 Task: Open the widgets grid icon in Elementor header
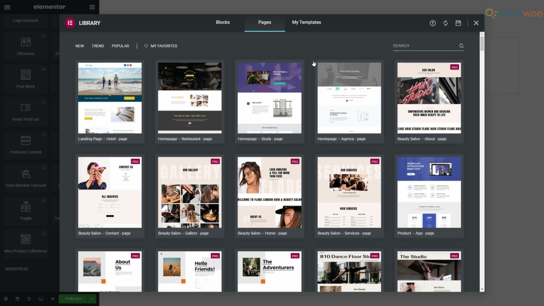(x=92, y=7)
